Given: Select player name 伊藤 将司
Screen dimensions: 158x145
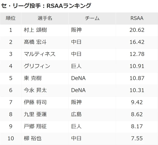Looking at the screenshot, I should (x=35, y=102).
